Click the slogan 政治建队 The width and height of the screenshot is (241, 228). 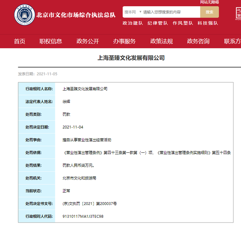point(133,23)
